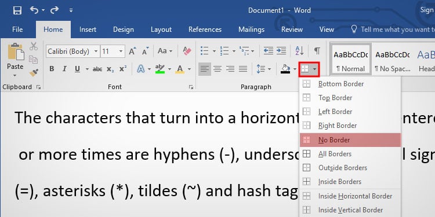Expand the font size dropdown arrow
The height and width of the screenshot is (217, 435).
(121, 52)
